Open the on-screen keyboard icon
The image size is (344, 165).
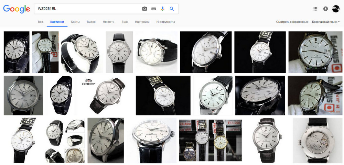pyautogui.click(x=153, y=9)
